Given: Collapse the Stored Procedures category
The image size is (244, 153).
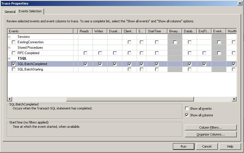Looking at the screenshot, I should coord(9,48).
